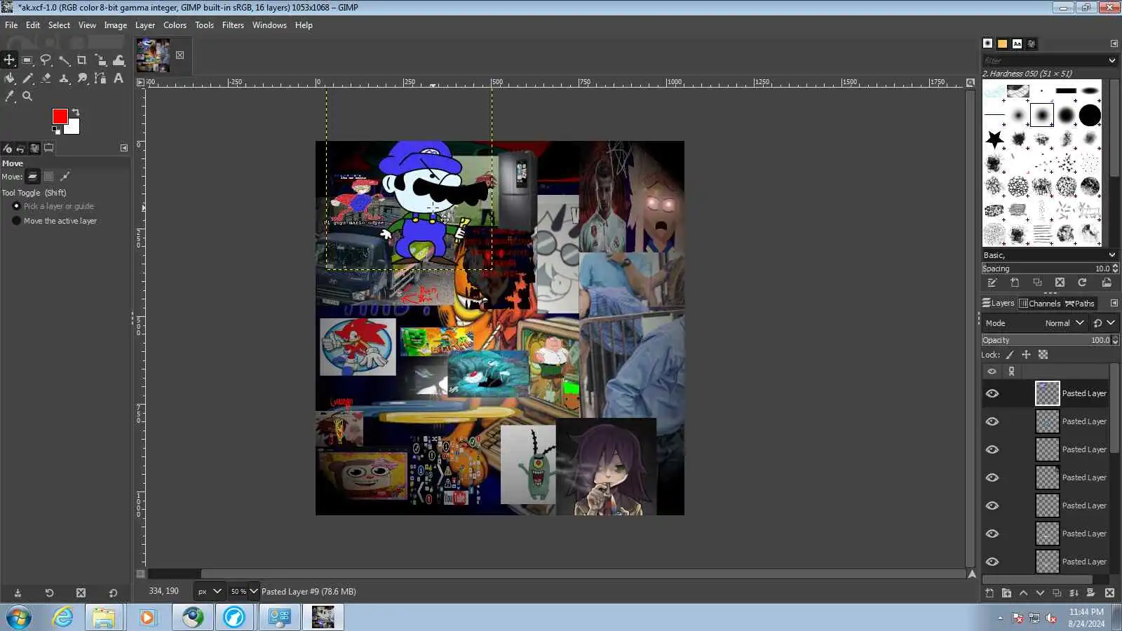Open Internet Explorer from the taskbar
The image size is (1122, 631).
[63, 618]
